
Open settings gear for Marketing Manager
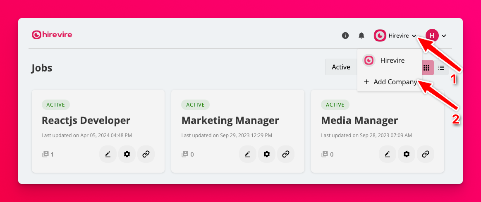[267, 154]
